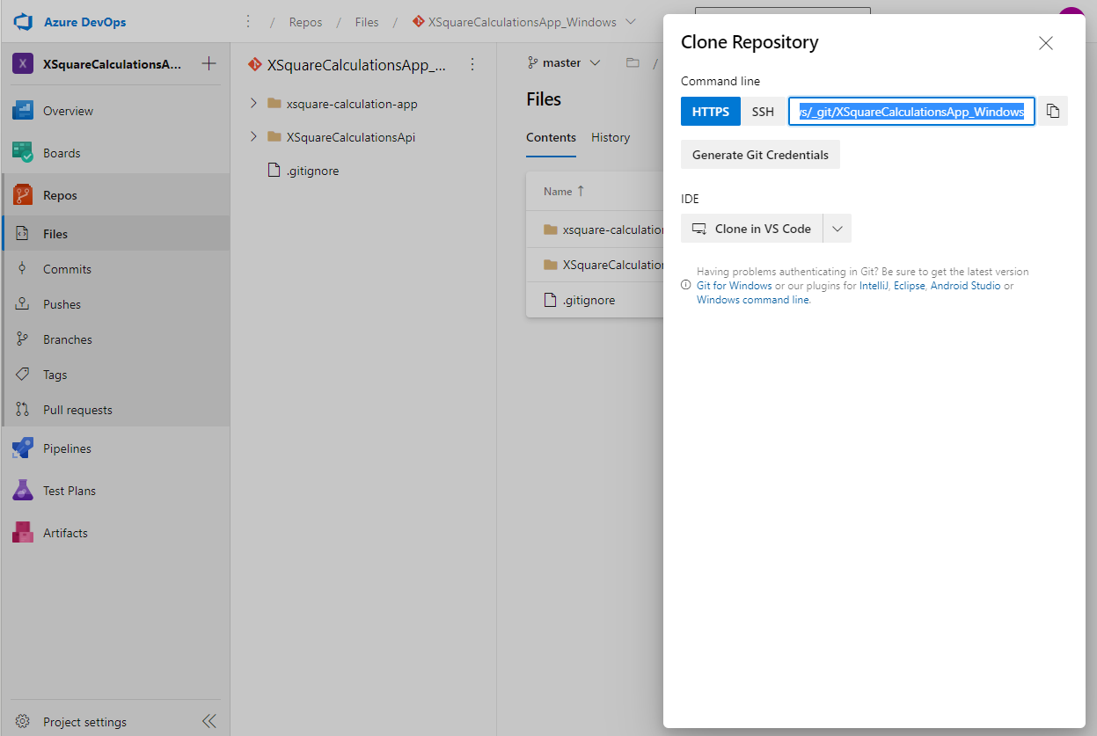This screenshot has height=736, width=1097.
Task: Open XSquareCalculation folder row in files table
Action: pyautogui.click(x=595, y=265)
